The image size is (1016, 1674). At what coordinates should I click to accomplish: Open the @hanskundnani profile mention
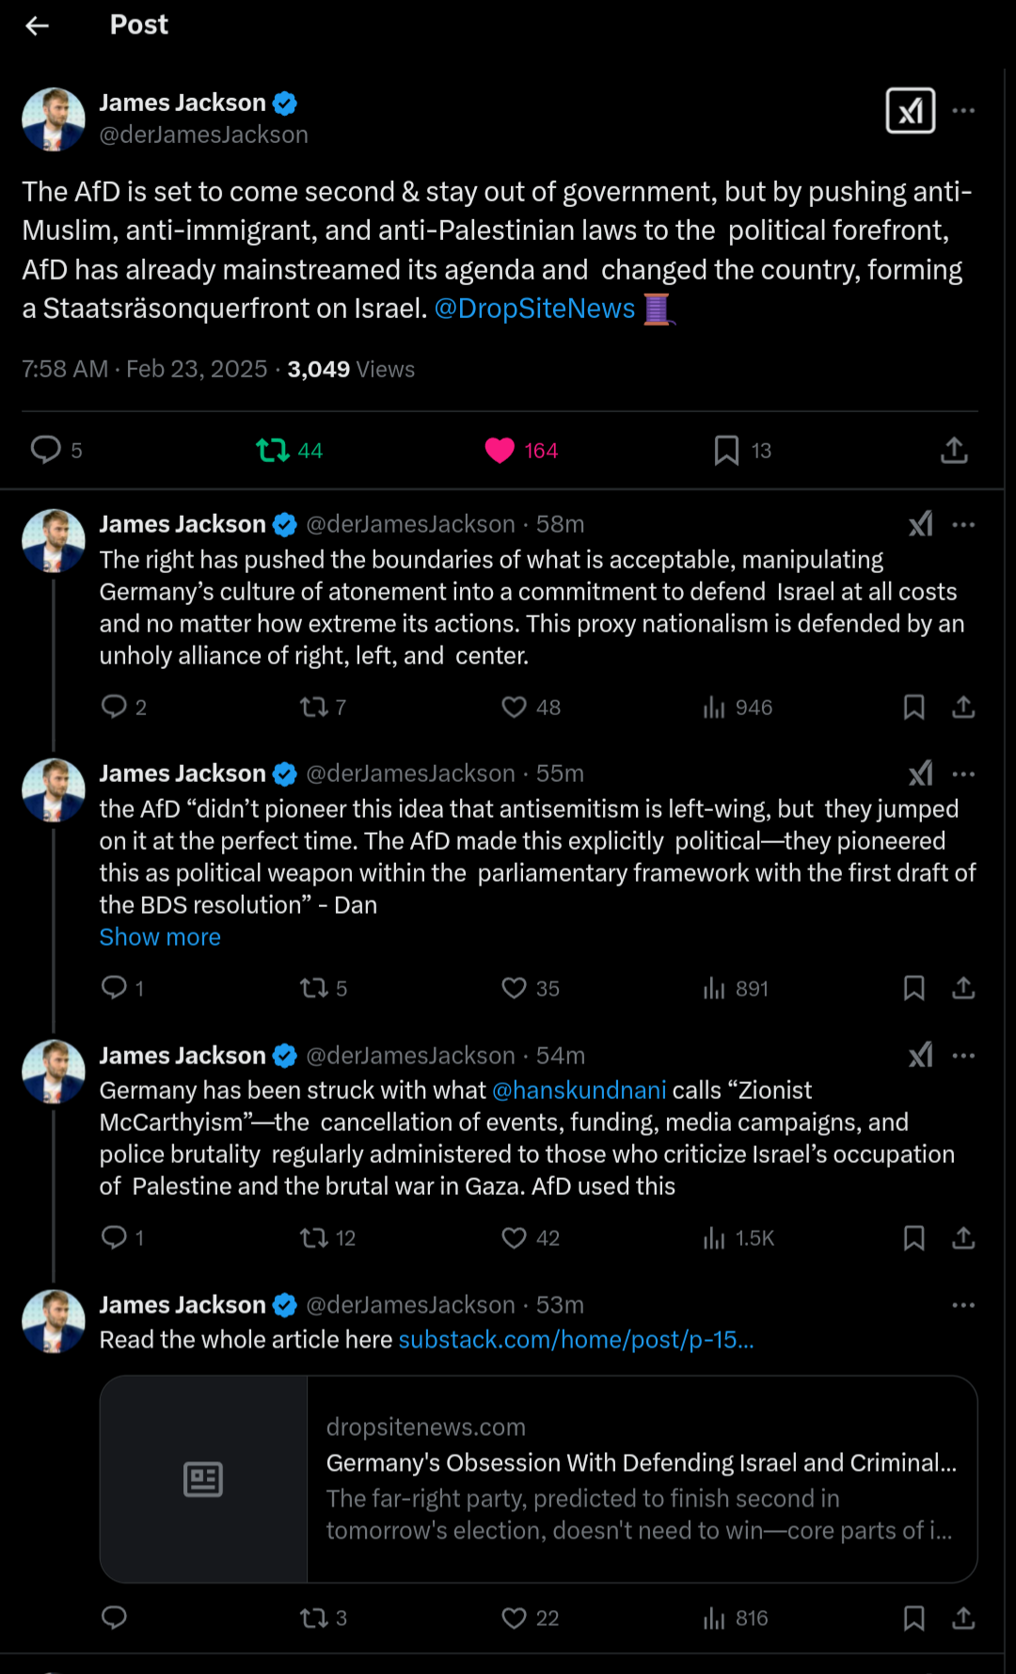point(579,1091)
